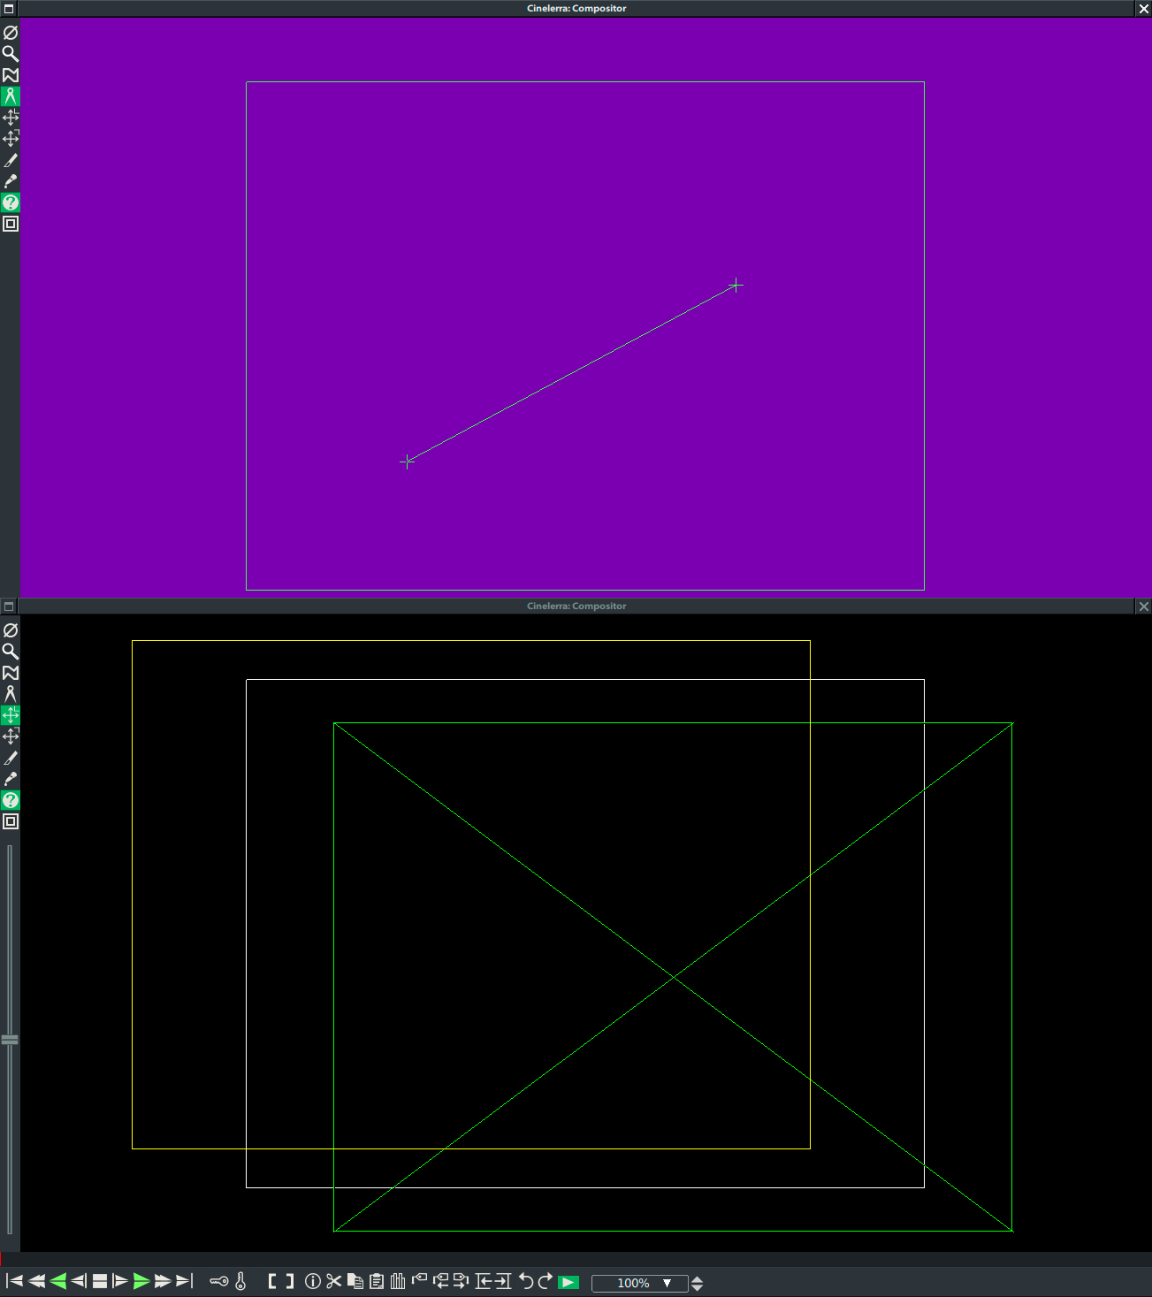Choose the Crop tool in the upper compositor
Screen dimensions: 1152x1297
click(11, 160)
